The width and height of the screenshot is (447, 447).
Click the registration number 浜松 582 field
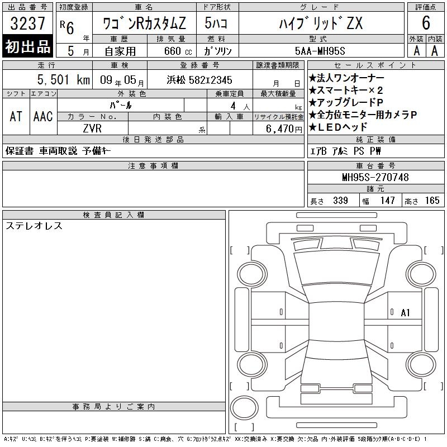(x=200, y=80)
